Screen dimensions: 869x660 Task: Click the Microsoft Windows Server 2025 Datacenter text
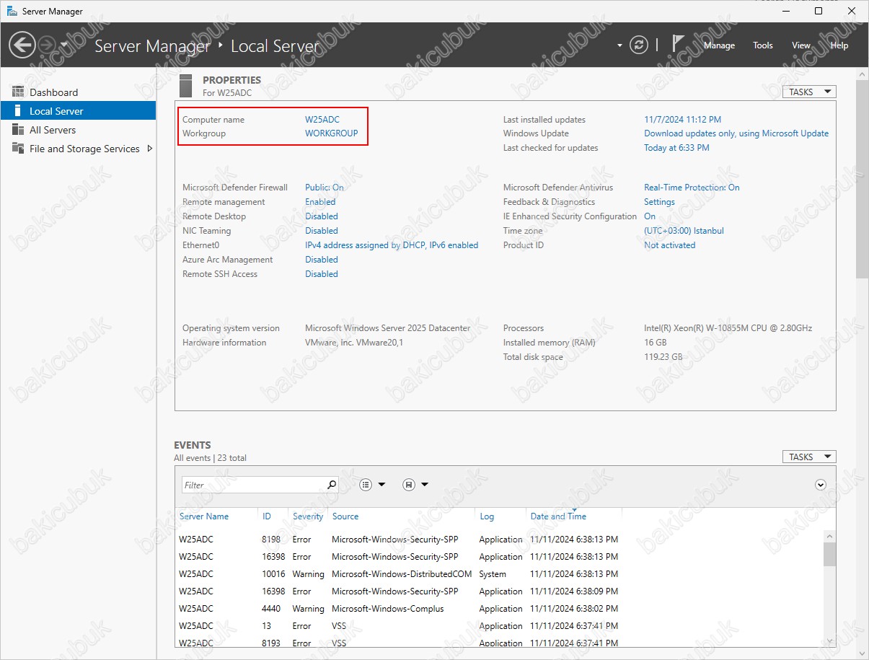[387, 328]
